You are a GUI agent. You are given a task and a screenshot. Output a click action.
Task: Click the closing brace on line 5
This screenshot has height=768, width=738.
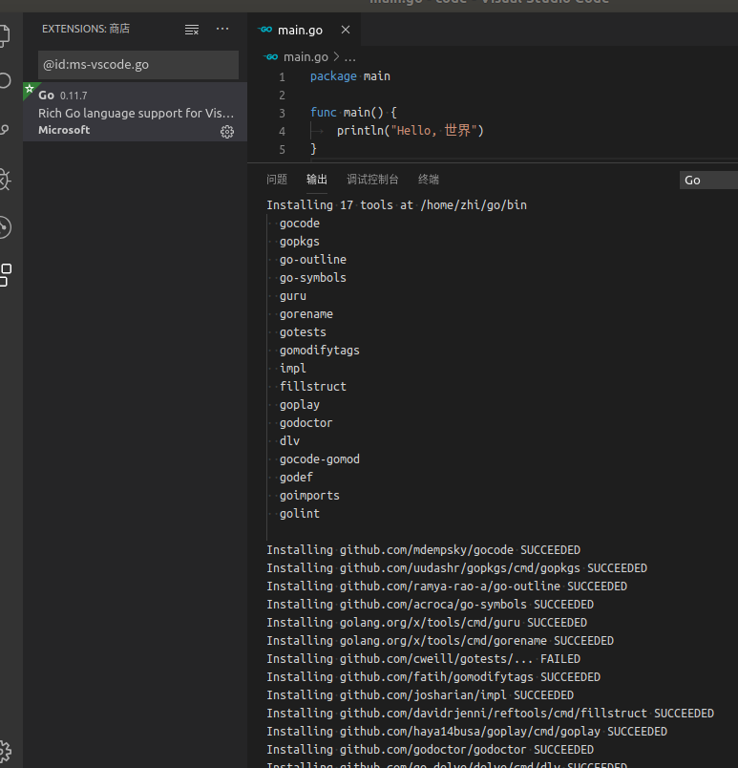click(x=313, y=148)
